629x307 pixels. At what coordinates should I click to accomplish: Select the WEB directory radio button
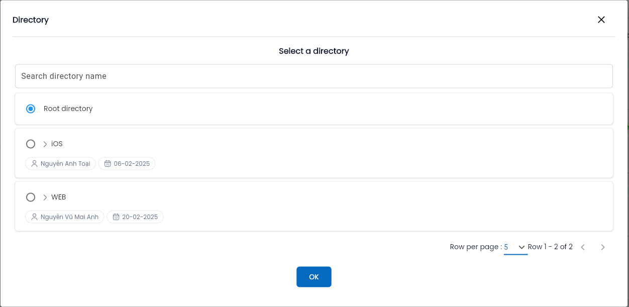(31, 197)
